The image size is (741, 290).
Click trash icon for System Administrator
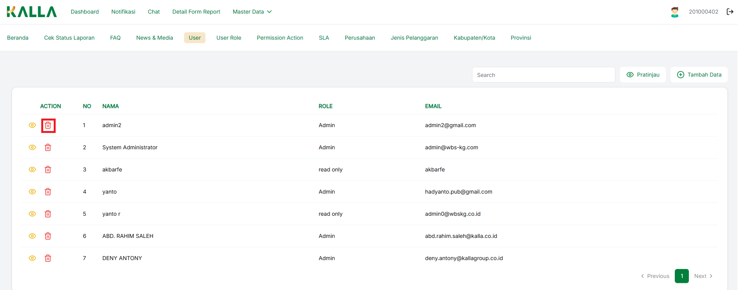click(48, 147)
